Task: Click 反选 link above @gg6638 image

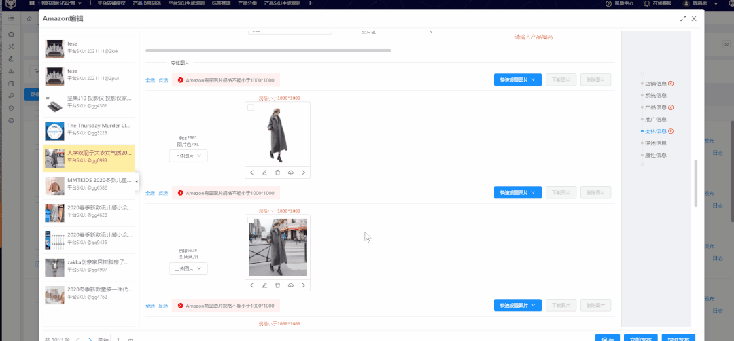Action: (x=163, y=193)
